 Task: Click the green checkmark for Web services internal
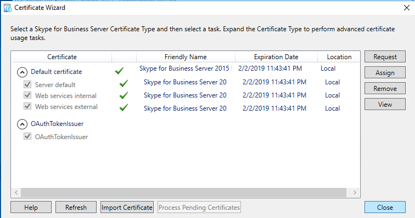[124, 95]
